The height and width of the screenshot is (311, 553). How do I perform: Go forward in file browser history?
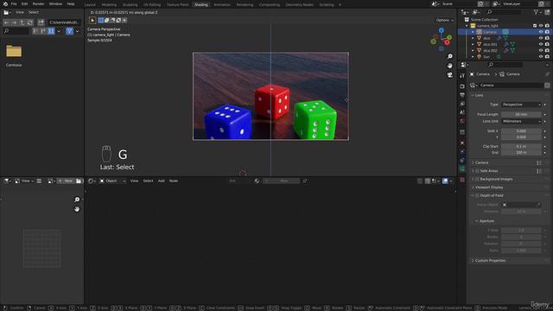(x=14, y=22)
